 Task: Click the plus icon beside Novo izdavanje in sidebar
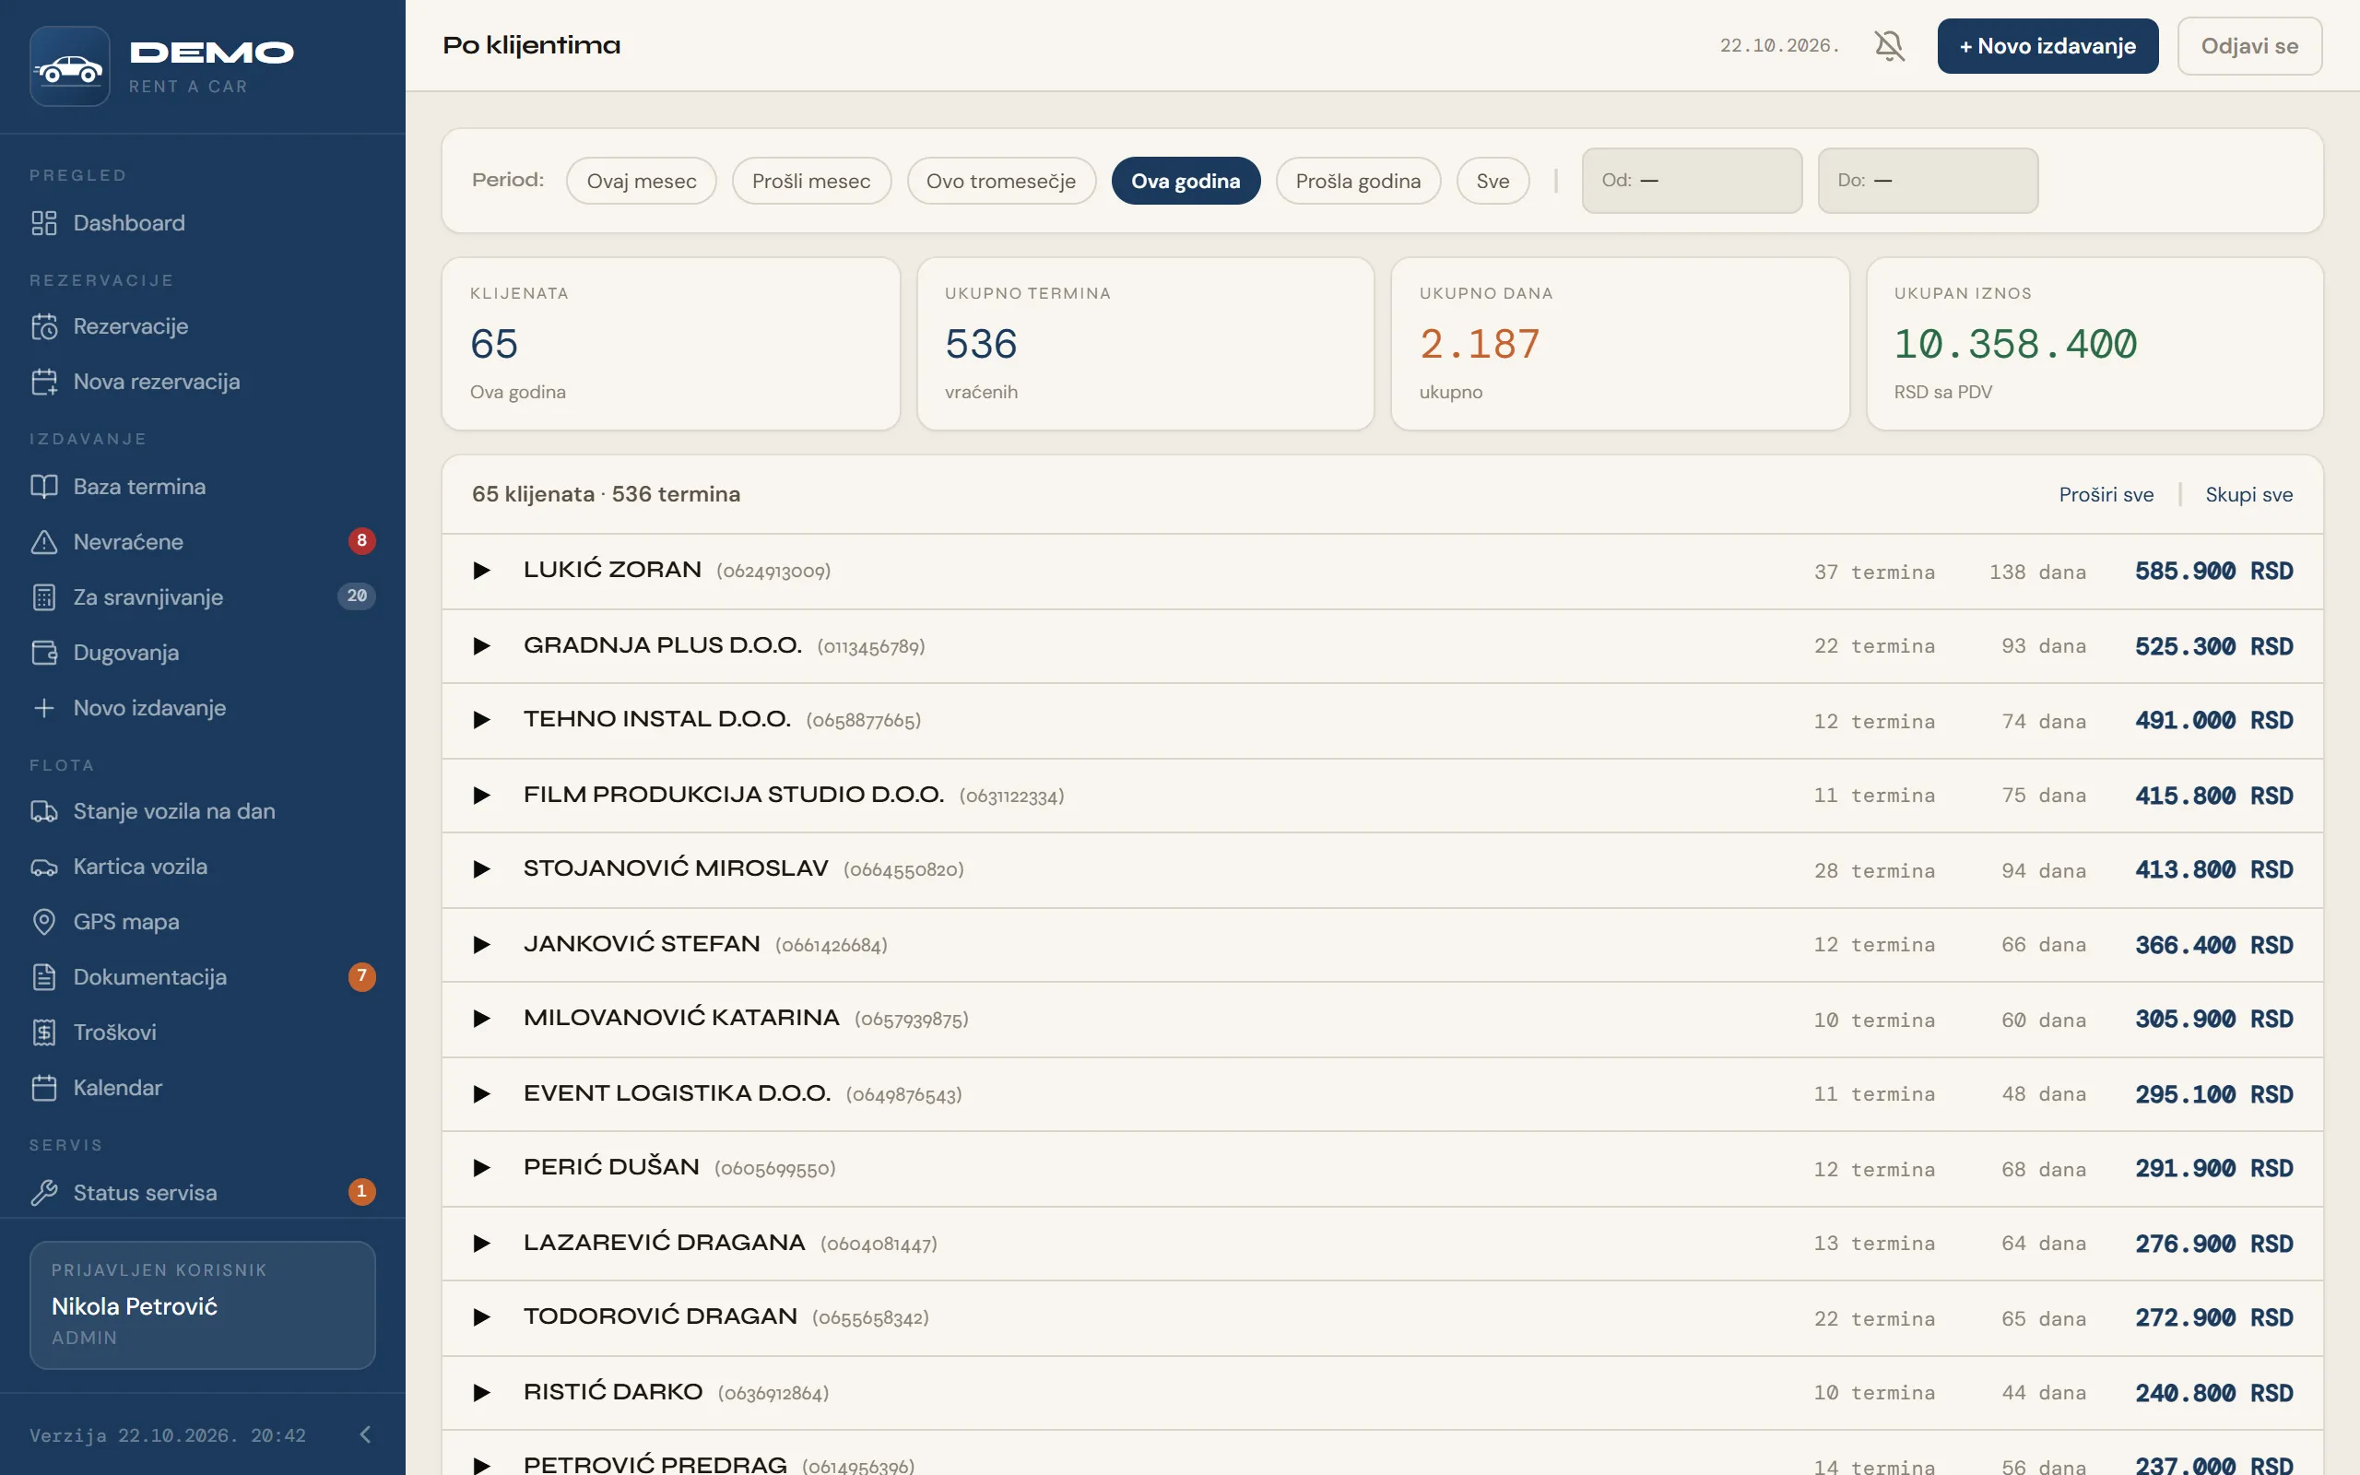coord(44,708)
